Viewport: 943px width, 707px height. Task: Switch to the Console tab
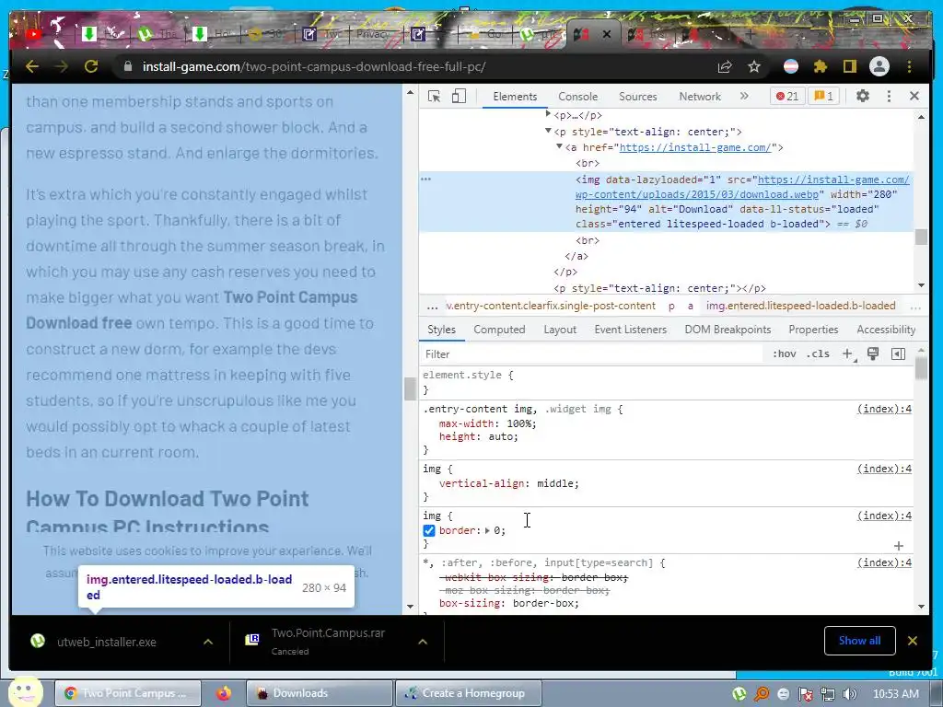[x=578, y=96]
